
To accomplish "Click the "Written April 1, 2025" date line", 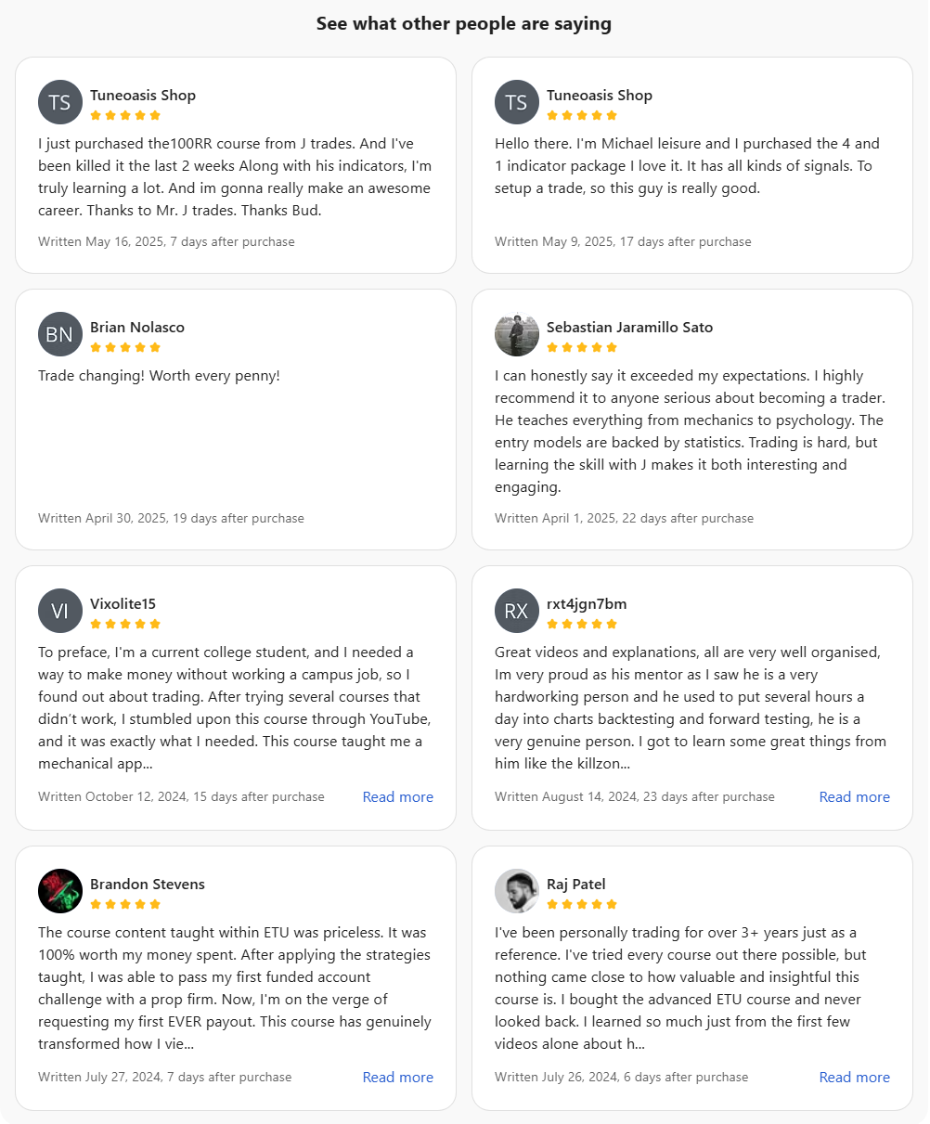I will point(624,518).
